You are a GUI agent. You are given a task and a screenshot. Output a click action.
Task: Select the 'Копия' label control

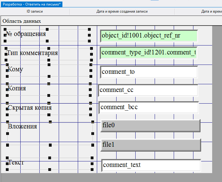tap(17, 88)
